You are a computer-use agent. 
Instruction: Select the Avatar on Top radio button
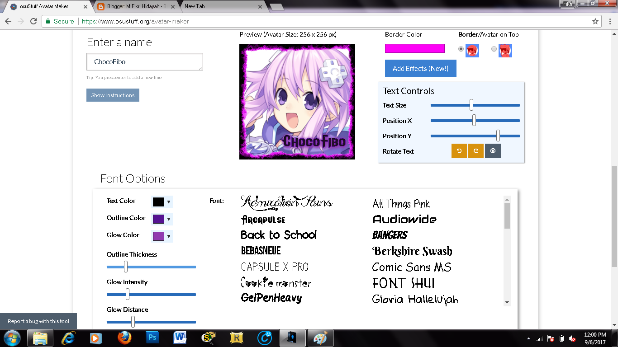[494, 48]
